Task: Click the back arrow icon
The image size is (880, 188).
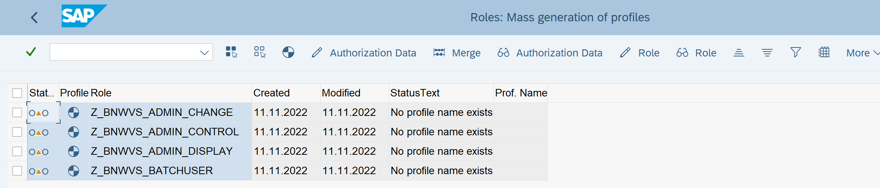Action: [34, 17]
